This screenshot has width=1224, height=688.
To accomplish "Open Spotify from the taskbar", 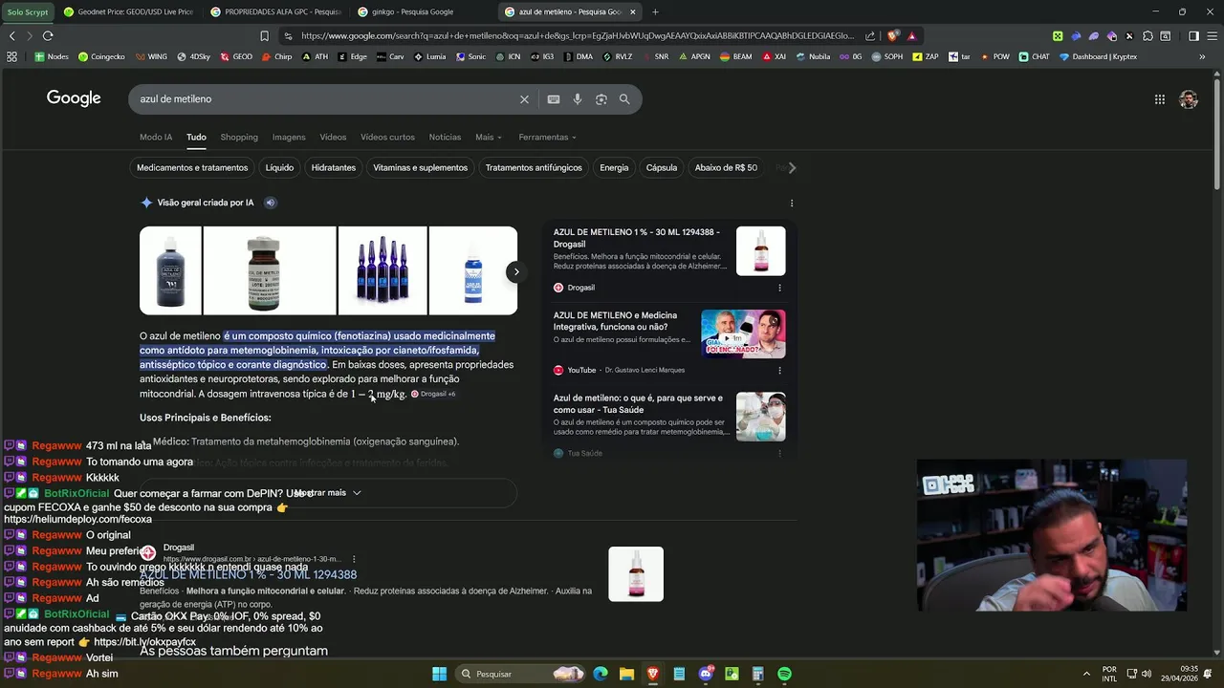I will click(784, 674).
